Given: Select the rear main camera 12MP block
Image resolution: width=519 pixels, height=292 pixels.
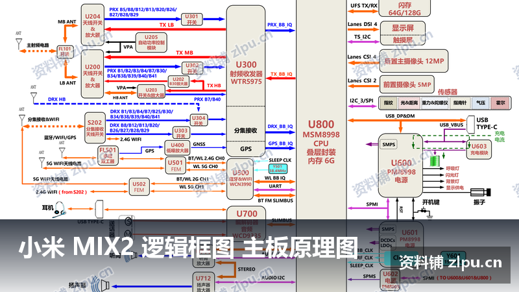Looking at the screenshot, I should (x=413, y=61).
